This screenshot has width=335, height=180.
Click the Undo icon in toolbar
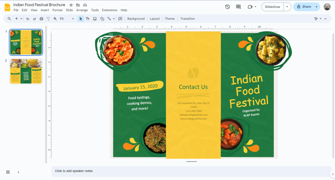pos(28,19)
